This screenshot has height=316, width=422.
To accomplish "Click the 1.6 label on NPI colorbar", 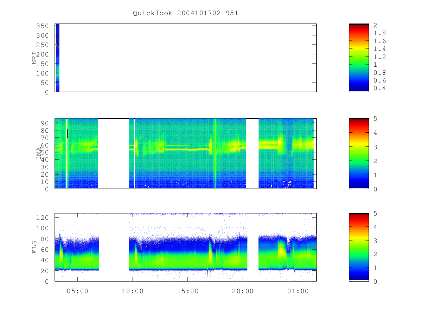I will 379,41.
